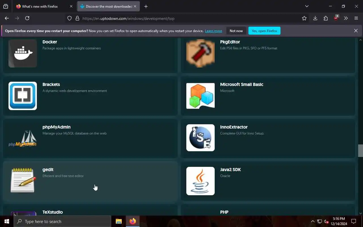Show more tools overflow chevron

(x=346, y=18)
